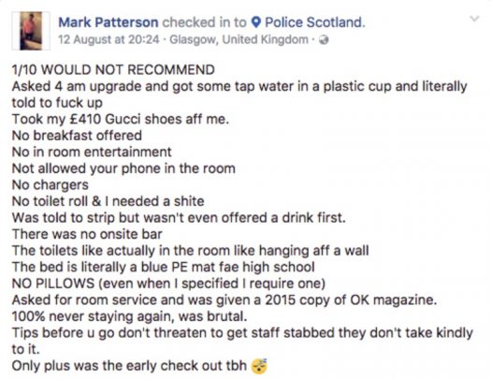Click the globe public privacy icon
Image resolution: width=491 pixels, height=379 pixels.
[324, 40]
